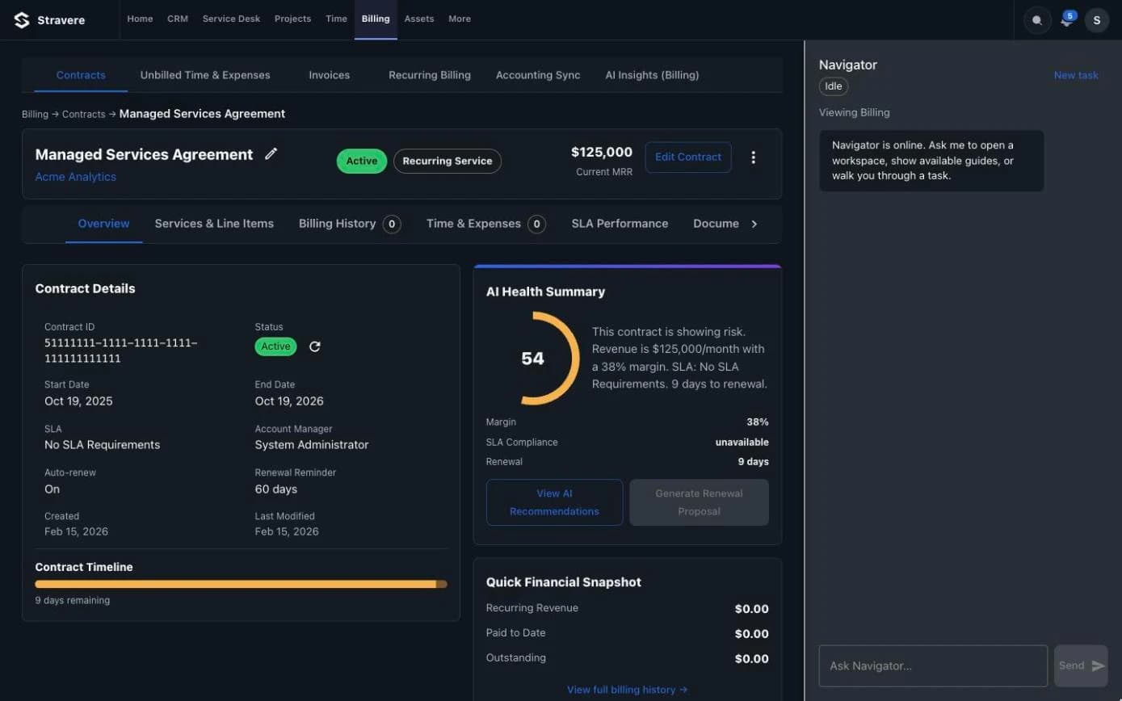This screenshot has width=1122, height=701.
Task: Click the health score 54 gauge
Action: tap(535, 358)
